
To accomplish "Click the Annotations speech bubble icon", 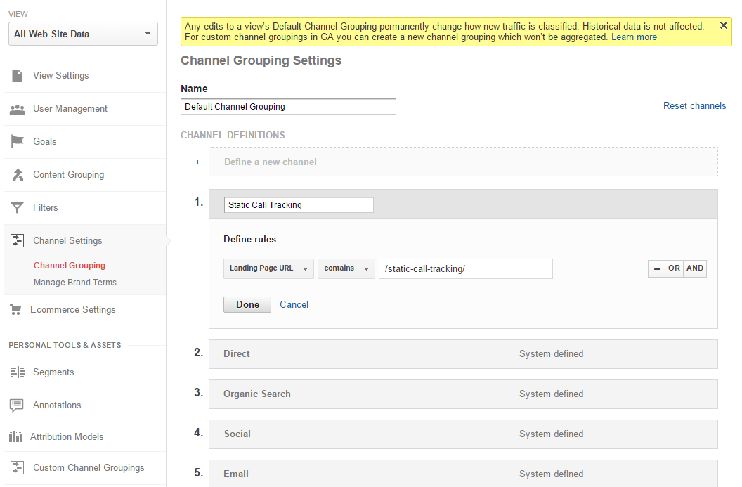I will [17, 405].
